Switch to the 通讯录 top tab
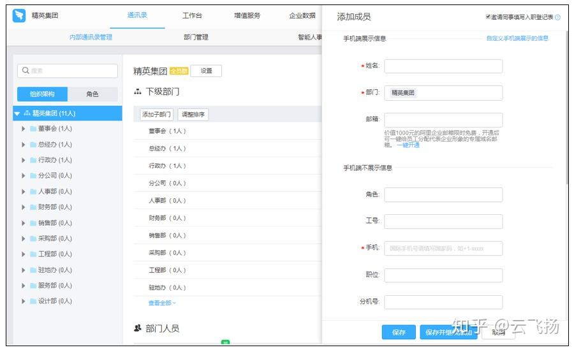 137,15
